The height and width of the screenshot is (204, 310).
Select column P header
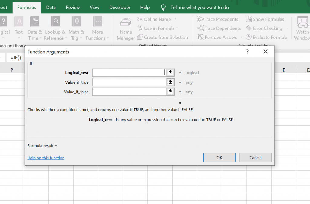coord(12,70)
